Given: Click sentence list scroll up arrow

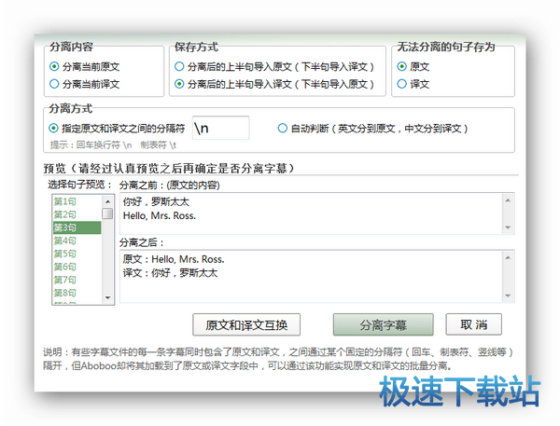Looking at the screenshot, I should pos(107,201).
